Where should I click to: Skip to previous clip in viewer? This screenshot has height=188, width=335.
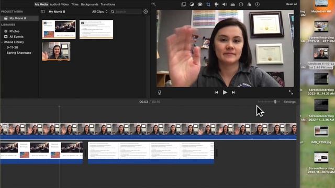[x=216, y=92]
